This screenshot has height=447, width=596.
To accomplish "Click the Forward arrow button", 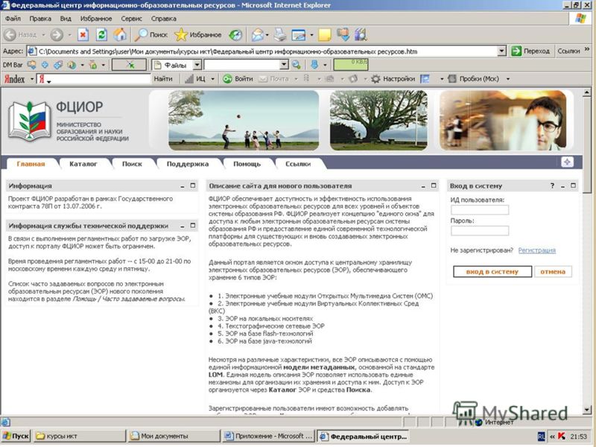I will click(x=57, y=35).
